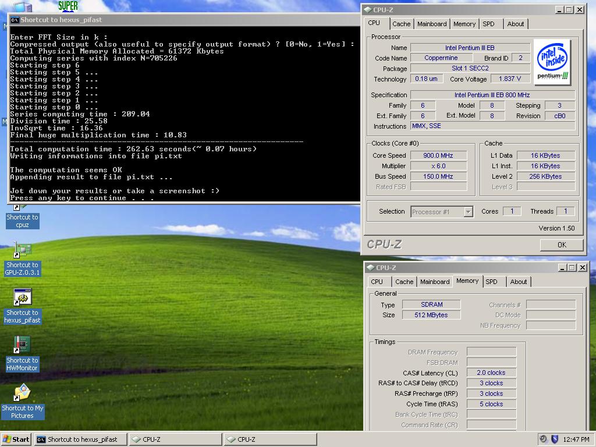
Task: Click the Total computation time line in console
Action: click(x=133, y=149)
